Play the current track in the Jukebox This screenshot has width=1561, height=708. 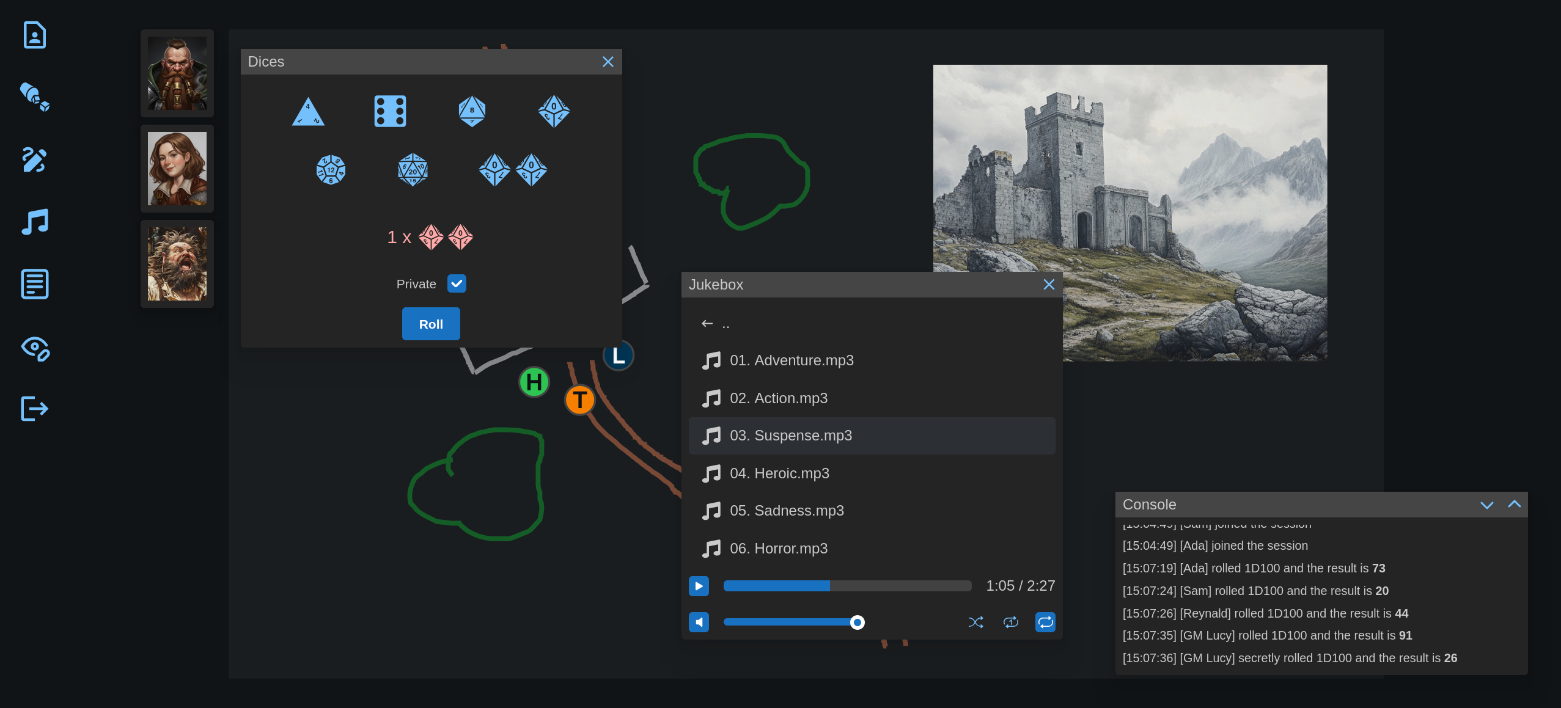tap(699, 585)
